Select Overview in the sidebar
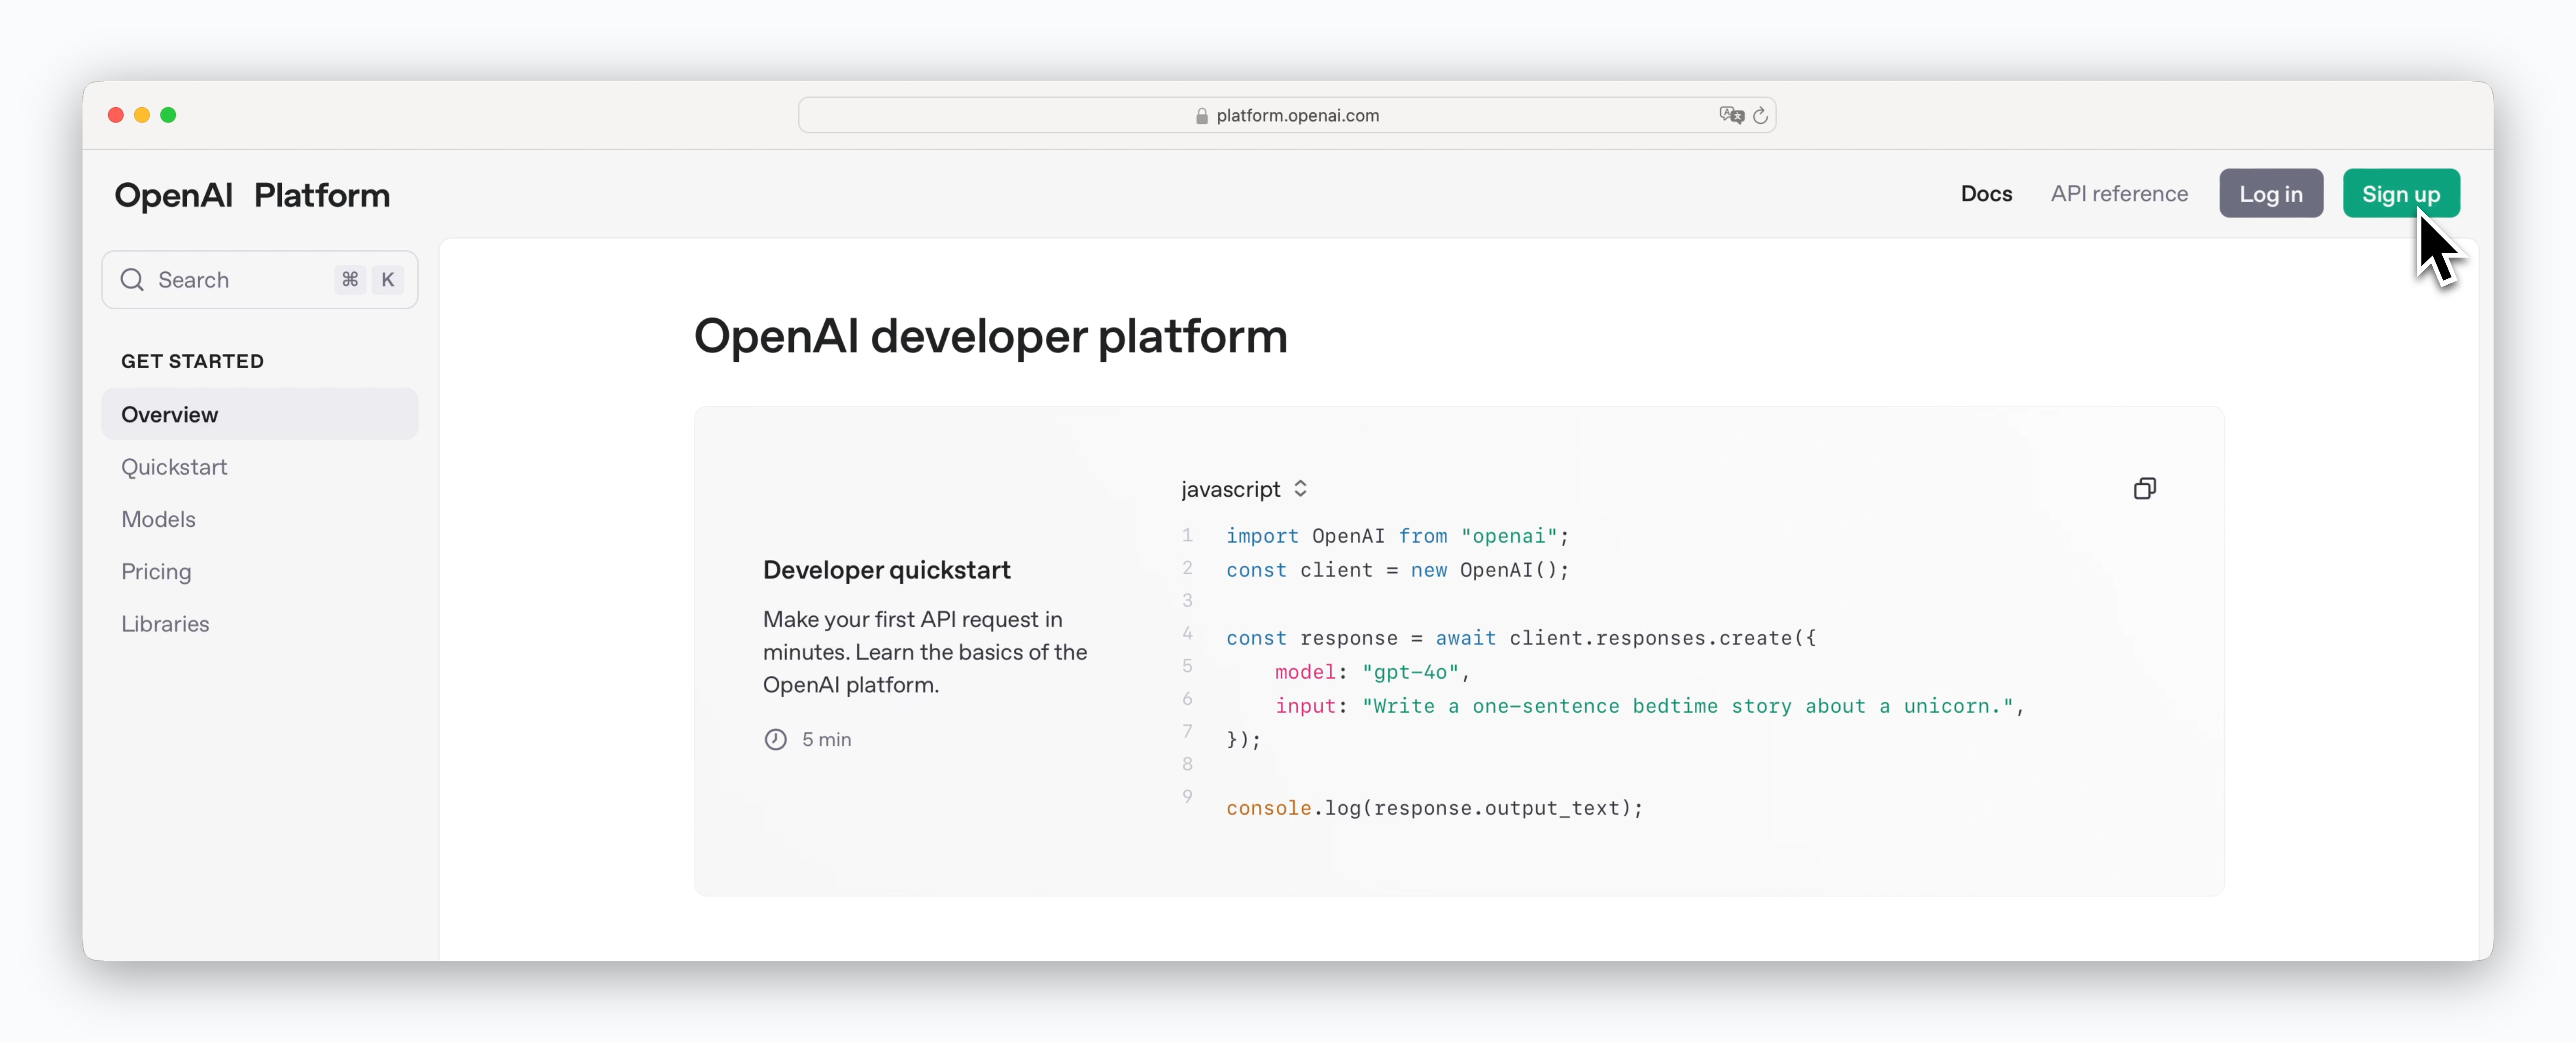 pyautogui.click(x=260, y=414)
